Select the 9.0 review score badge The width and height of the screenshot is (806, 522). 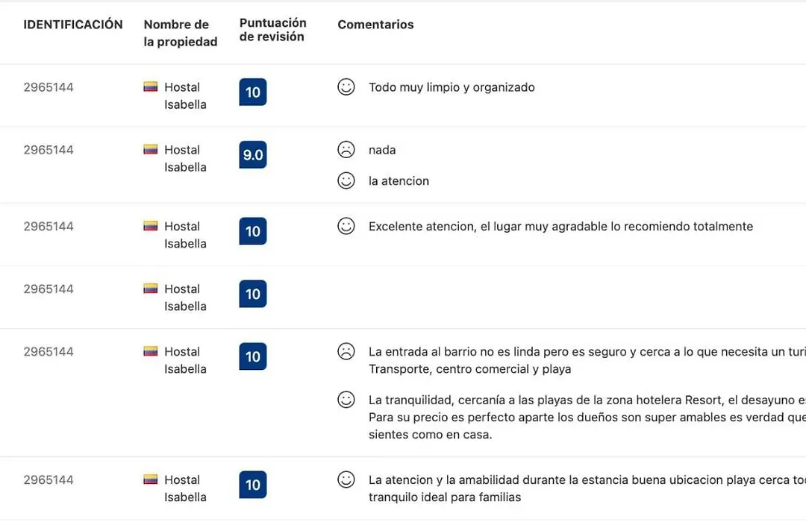(253, 154)
